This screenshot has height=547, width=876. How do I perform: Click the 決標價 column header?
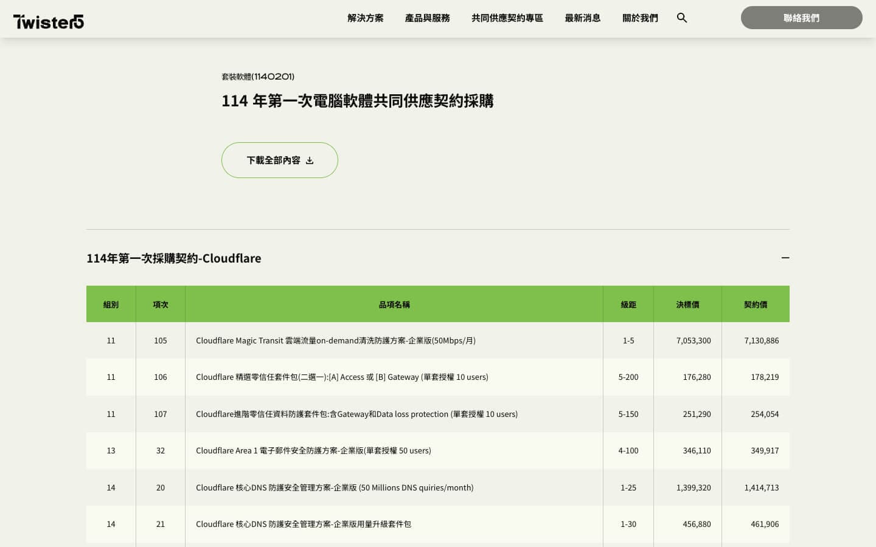(x=687, y=304)
